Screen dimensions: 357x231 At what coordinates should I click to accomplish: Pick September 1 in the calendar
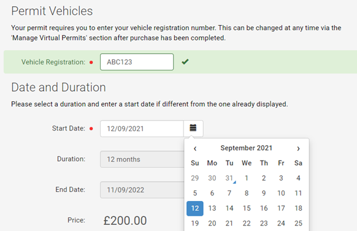tap(247, 178)
